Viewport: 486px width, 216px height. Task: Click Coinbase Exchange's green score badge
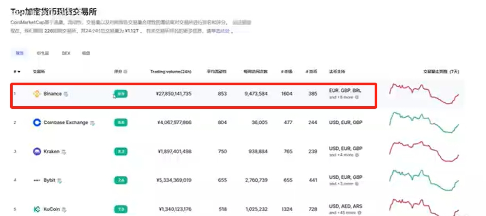pos(121,122)
